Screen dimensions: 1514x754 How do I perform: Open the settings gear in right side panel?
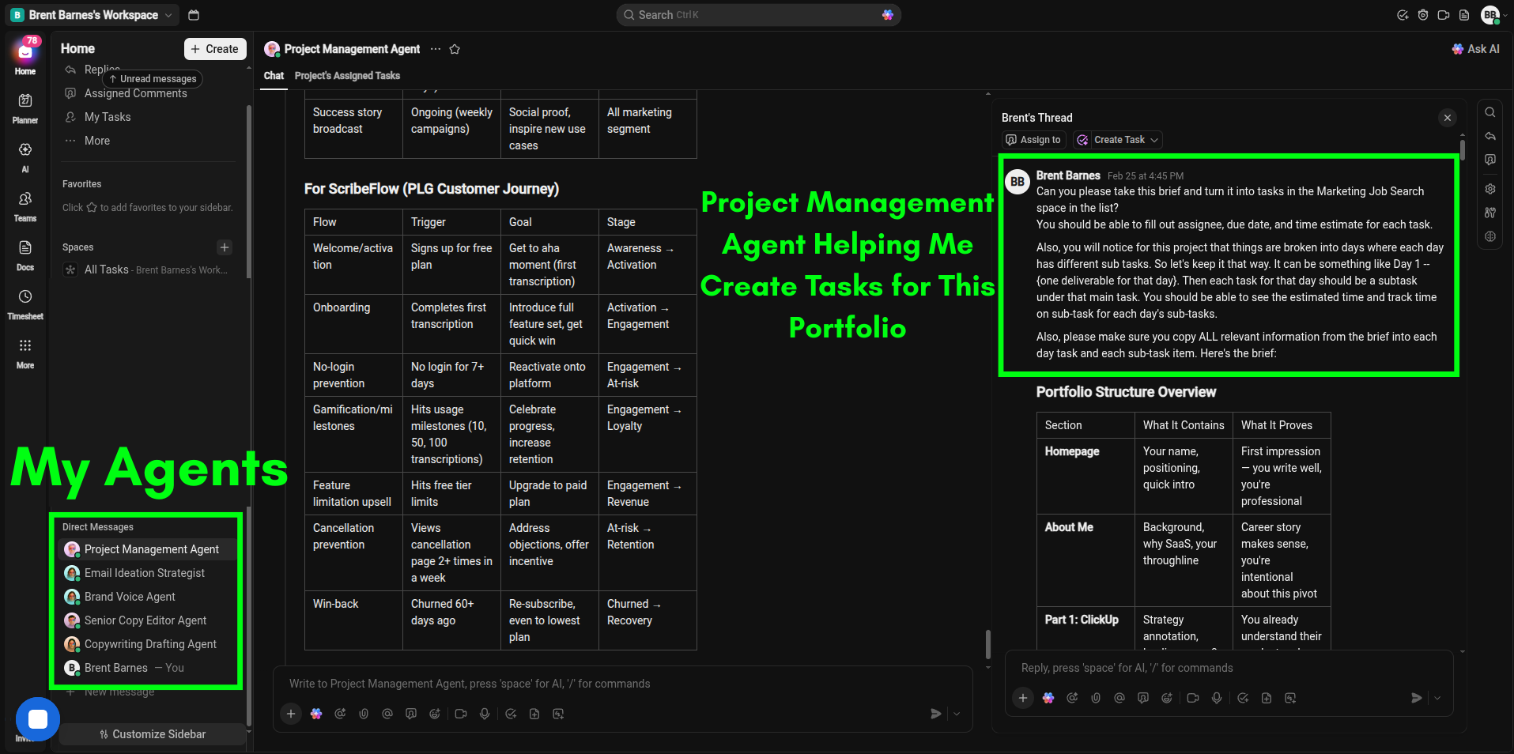pos(1490,189)
